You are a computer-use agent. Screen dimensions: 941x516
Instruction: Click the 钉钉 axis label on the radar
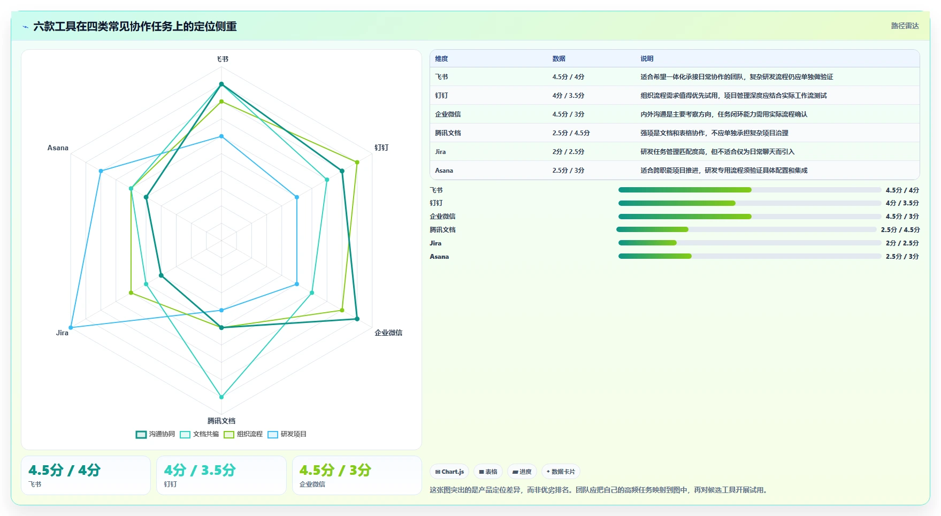tap(381, 148)
